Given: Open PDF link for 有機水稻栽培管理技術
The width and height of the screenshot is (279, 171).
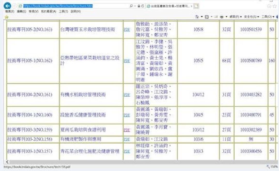Looking at the screenshot, I should click(127, 95).
